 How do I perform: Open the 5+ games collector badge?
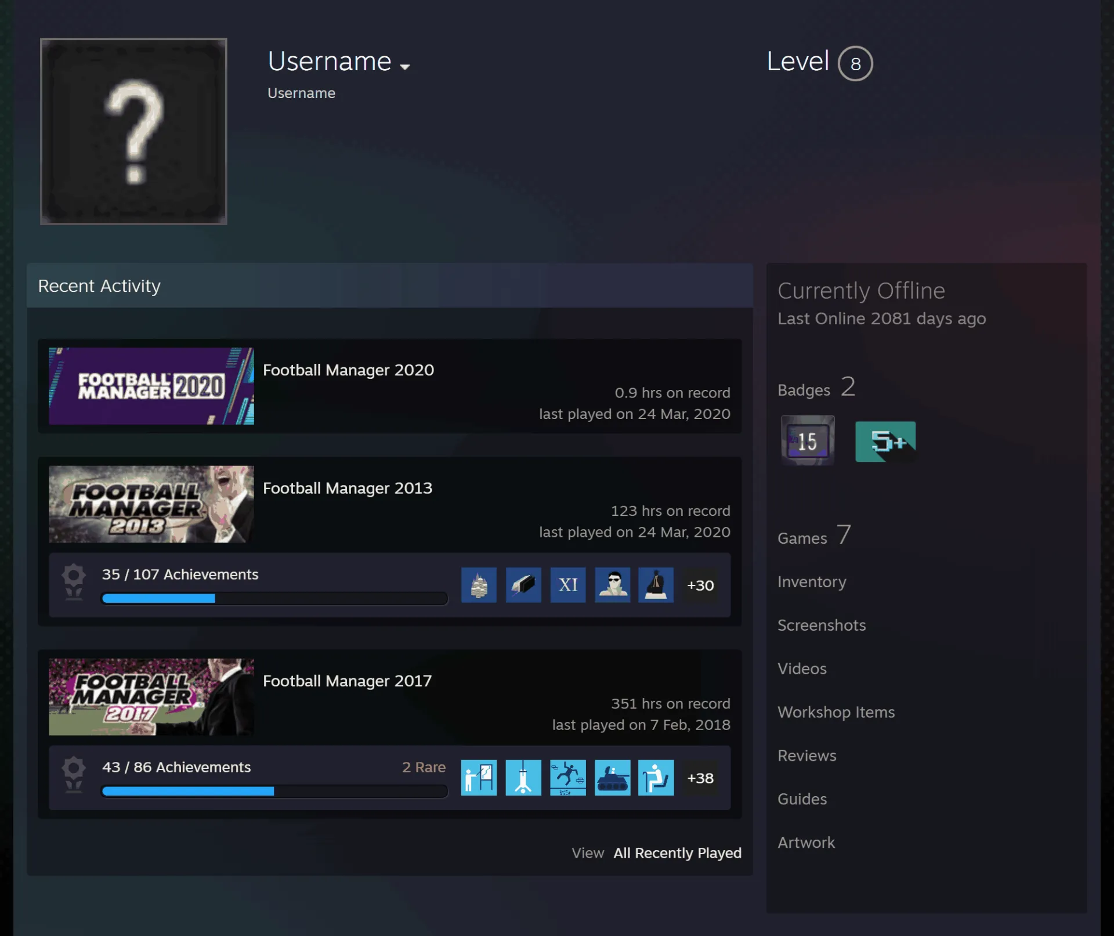(x=885, y=442)
